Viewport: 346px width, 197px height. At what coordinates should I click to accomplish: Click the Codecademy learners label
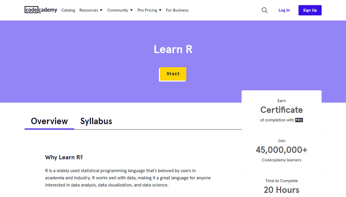pos(281,160)
